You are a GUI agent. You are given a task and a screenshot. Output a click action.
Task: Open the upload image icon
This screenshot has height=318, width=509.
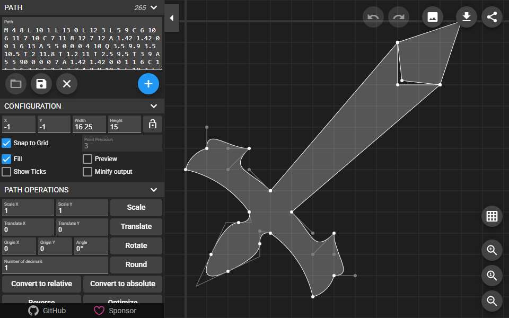(433, 17)
